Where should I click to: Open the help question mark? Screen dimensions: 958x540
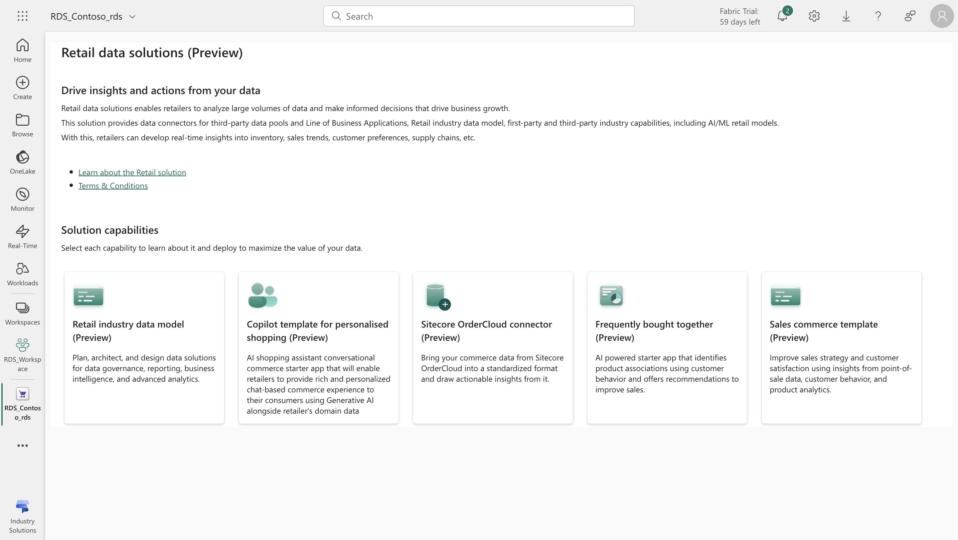[878, 16]
